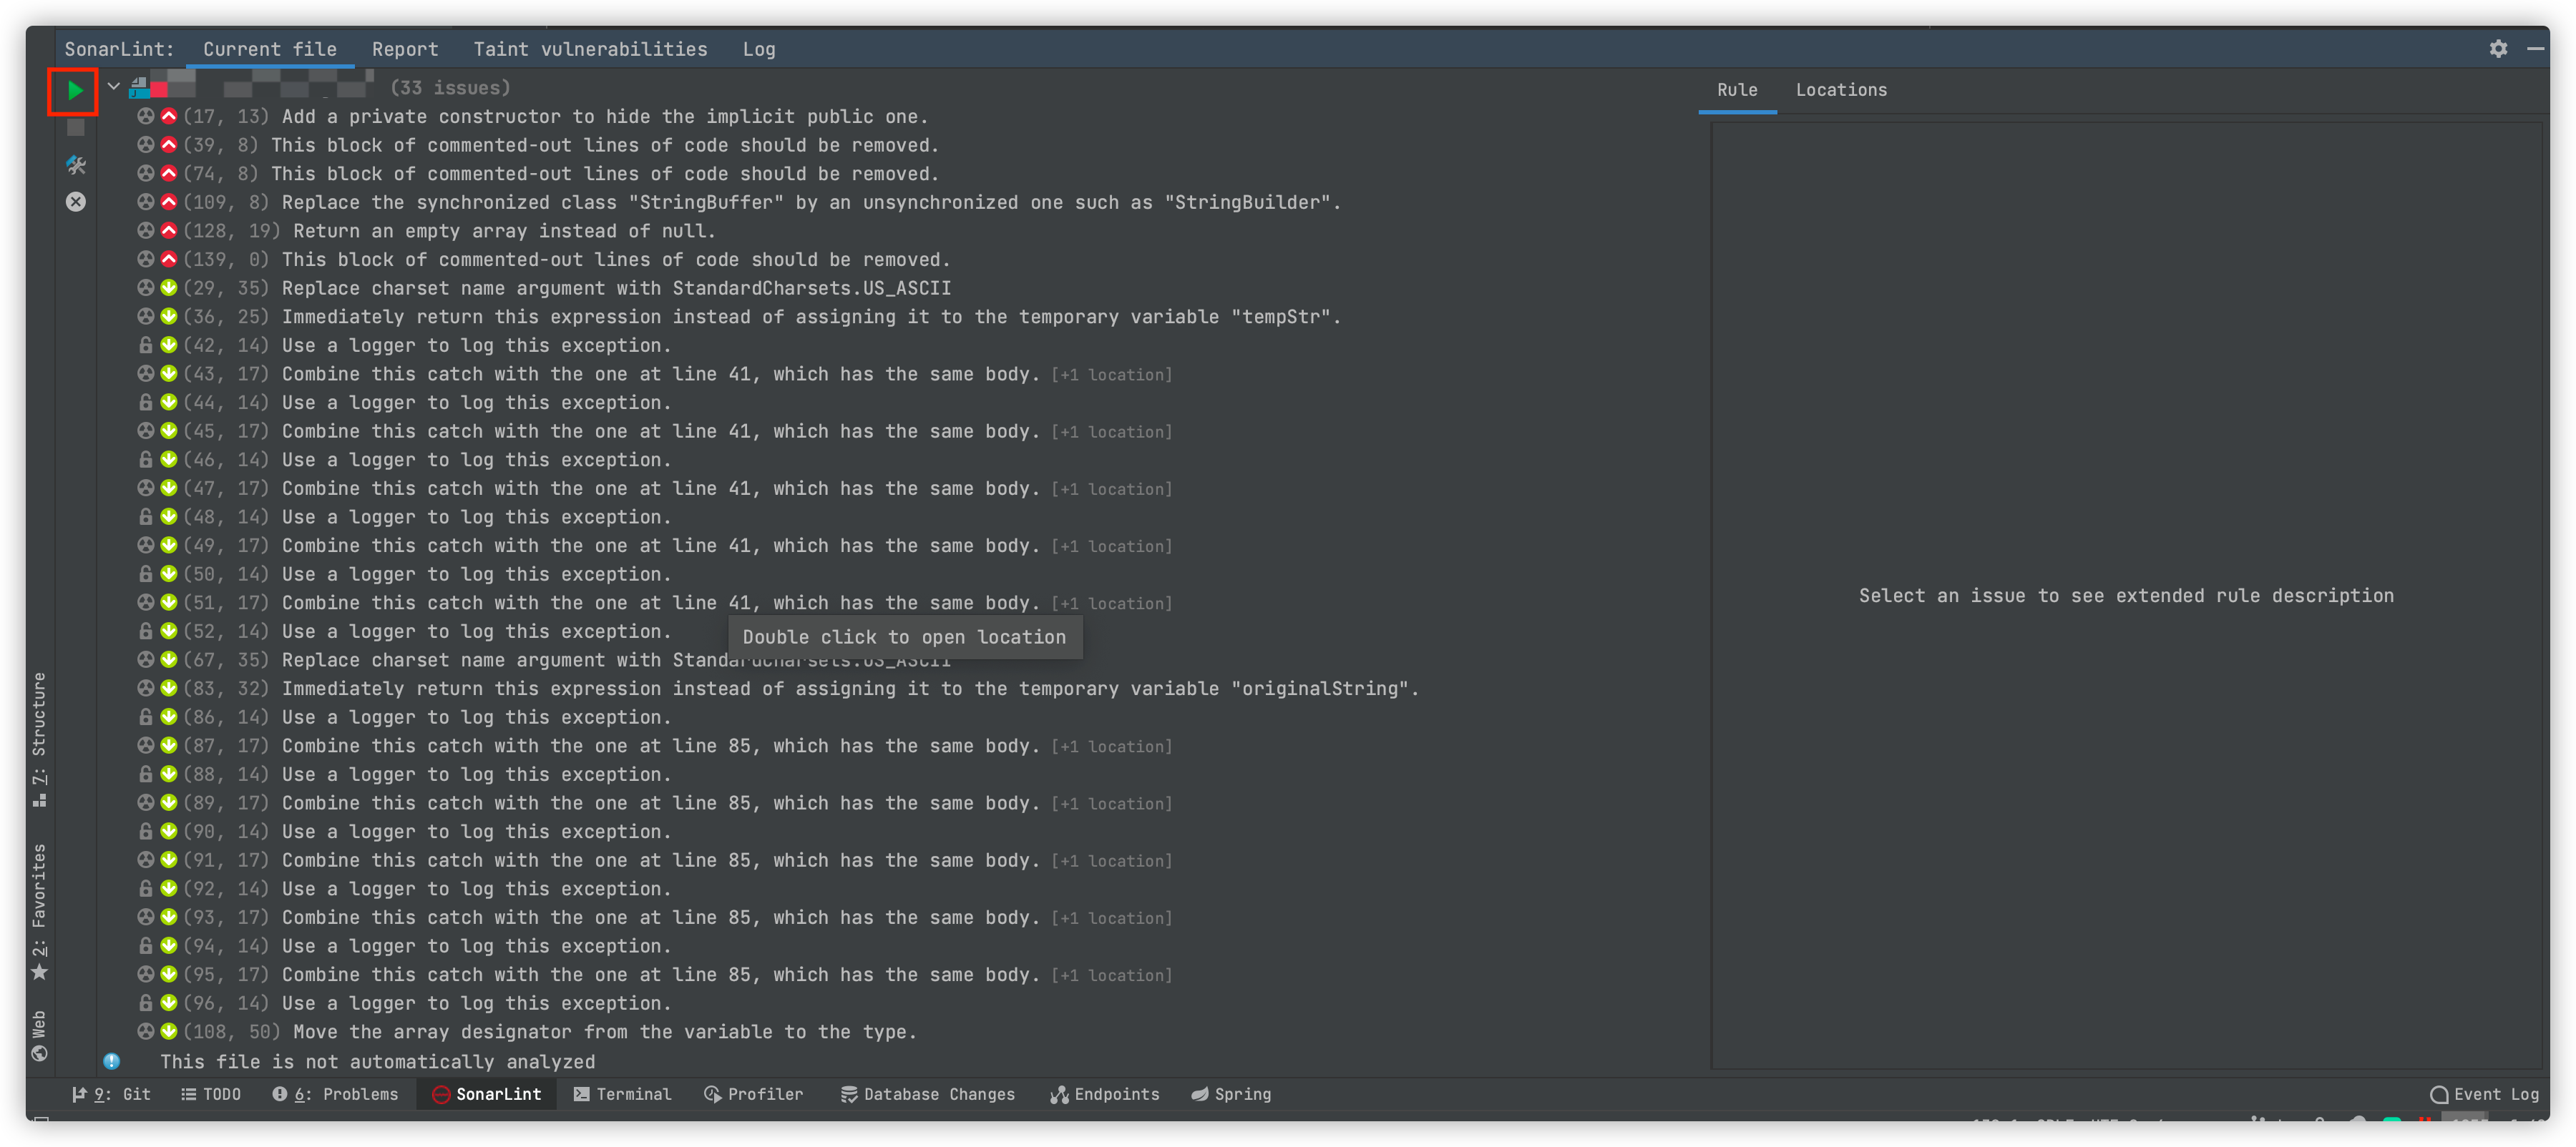
Task: Open the Problems tool window
Action: 335,1094
